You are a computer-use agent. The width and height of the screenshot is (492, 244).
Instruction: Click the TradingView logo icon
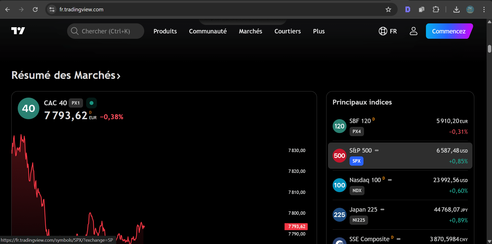click(18, 31)
